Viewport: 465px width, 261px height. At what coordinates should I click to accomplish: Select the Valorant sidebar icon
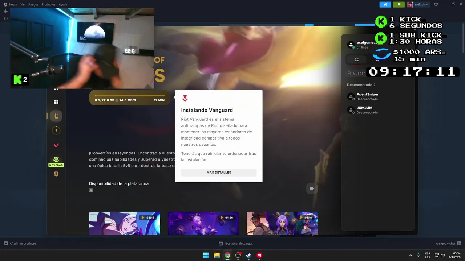(56, 145)
